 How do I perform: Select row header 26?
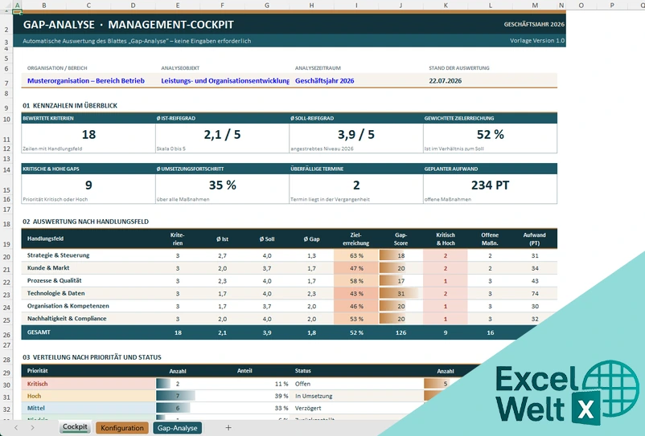6,335
